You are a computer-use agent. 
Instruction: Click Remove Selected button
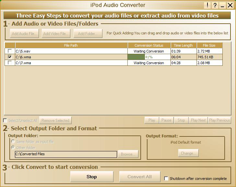coord(55,120)
